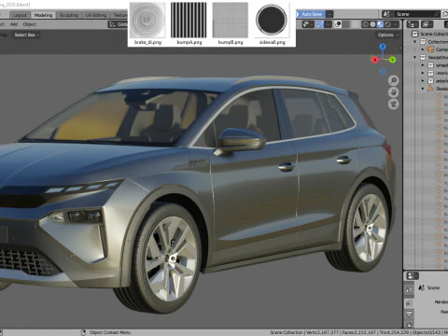Viewport: 448px width, 336px height.
Task: Open the dropdown arrow beside Auto Save
Action: coord(329,14)
